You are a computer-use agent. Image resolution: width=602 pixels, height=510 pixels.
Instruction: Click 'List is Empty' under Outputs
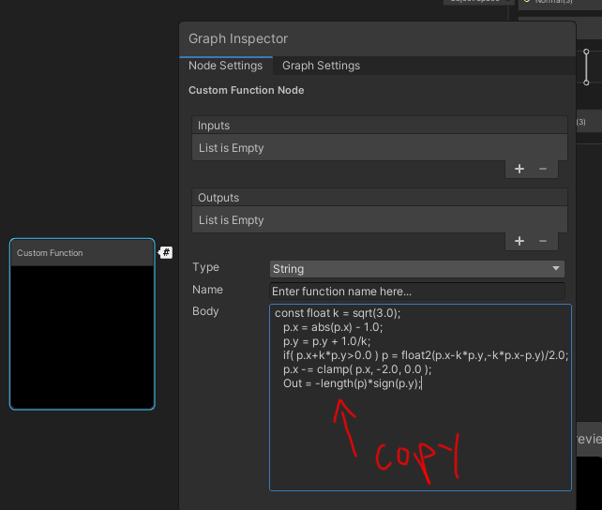tap(231, 220)
